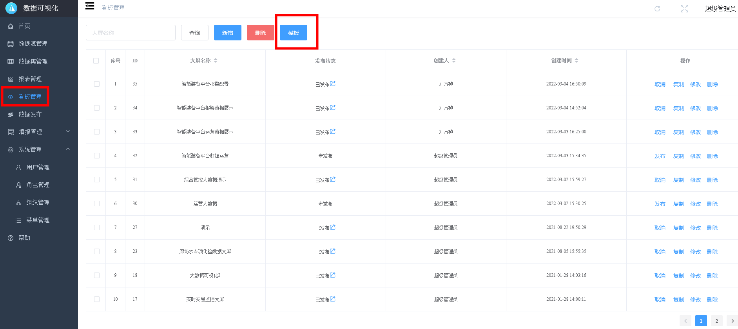Click the 查询 button

coord(195,33)
